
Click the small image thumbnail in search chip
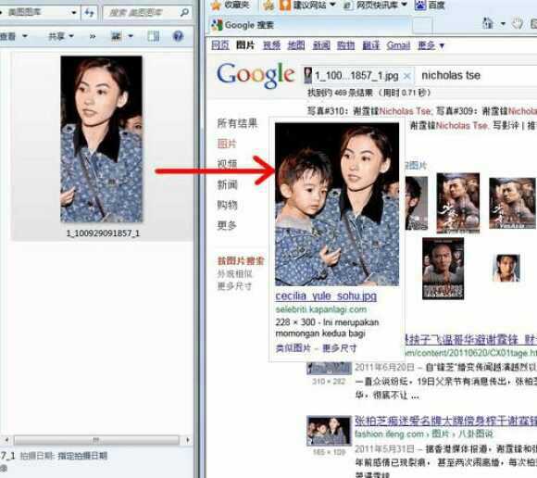308,75
